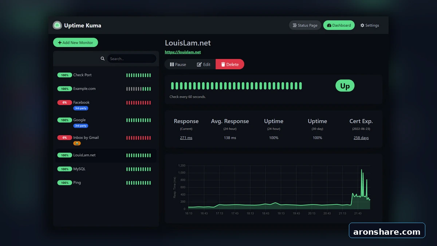Click the 271 ms current response value

tap(186, 138)
